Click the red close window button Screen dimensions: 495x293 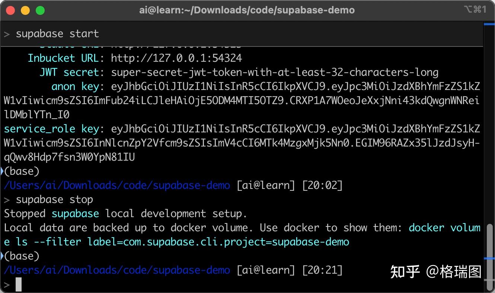pos(10,10)
